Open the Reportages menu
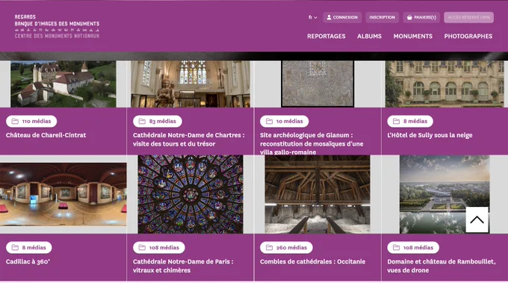Screen dimensions: 508x283 [326, 37]
